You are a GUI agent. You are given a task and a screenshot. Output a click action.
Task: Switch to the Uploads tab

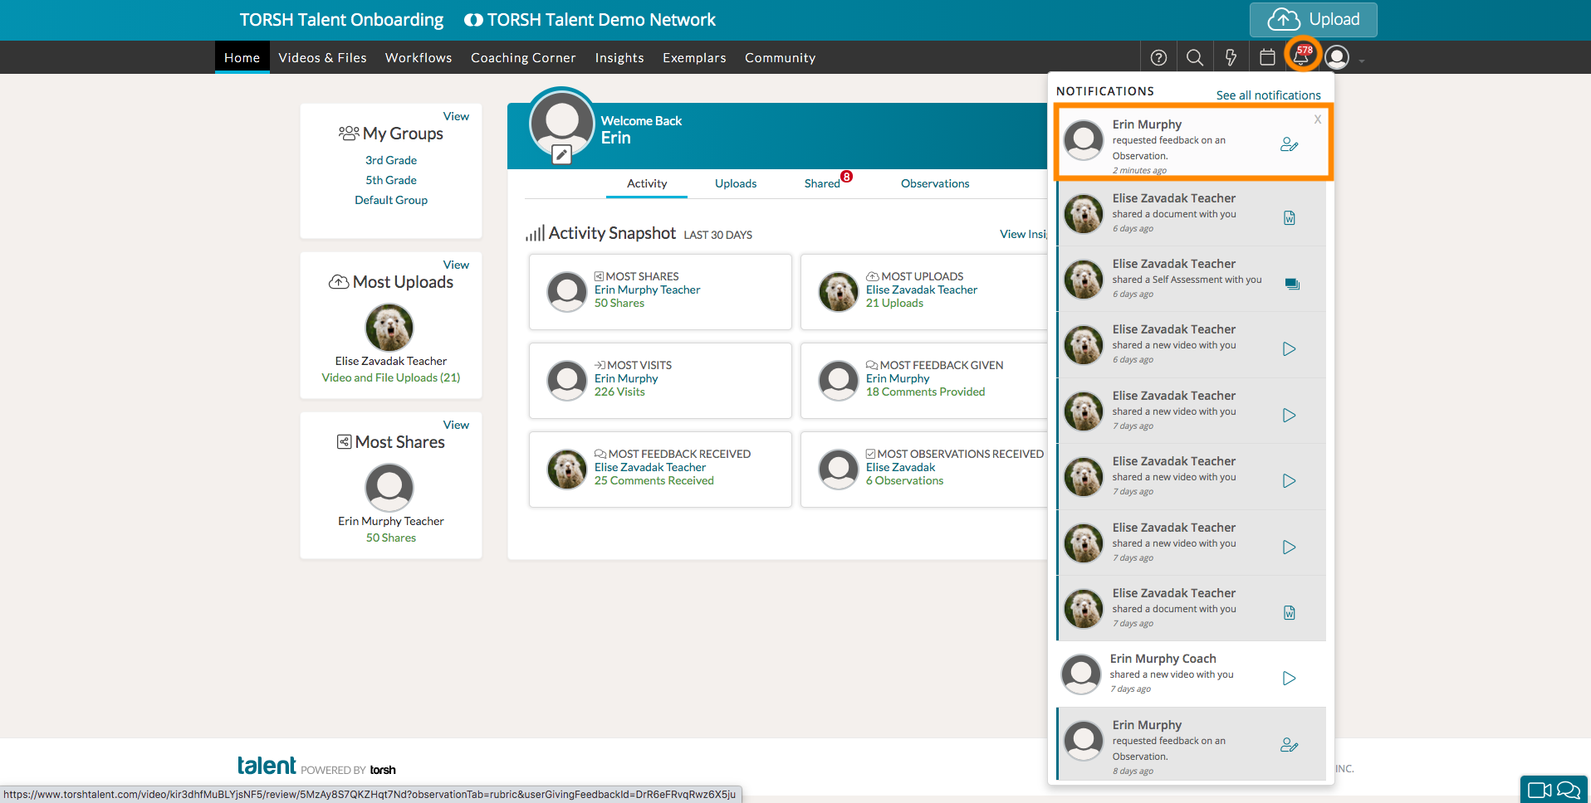[736, 183]
